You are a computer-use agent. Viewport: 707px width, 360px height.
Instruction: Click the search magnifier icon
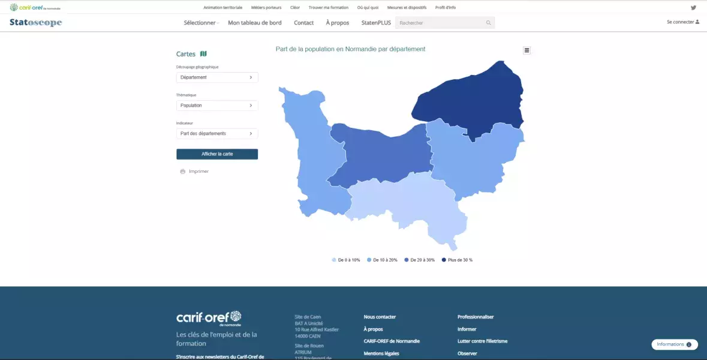pos(489,23)
